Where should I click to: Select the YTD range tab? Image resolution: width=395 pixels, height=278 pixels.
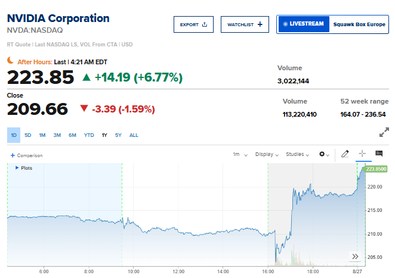coord(89,135)
